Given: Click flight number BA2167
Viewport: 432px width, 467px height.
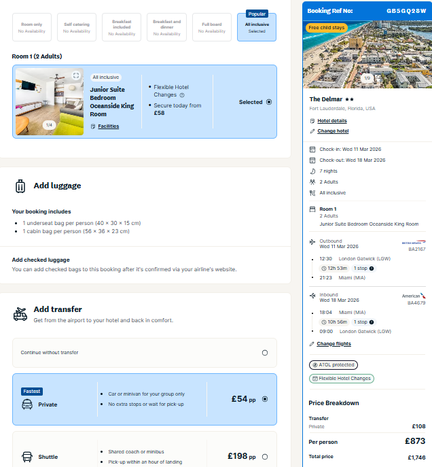Looking at the screenshot, I should [x=417, y=249].
